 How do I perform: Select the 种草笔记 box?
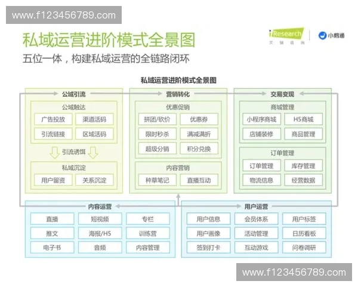[x=158, y=180]
